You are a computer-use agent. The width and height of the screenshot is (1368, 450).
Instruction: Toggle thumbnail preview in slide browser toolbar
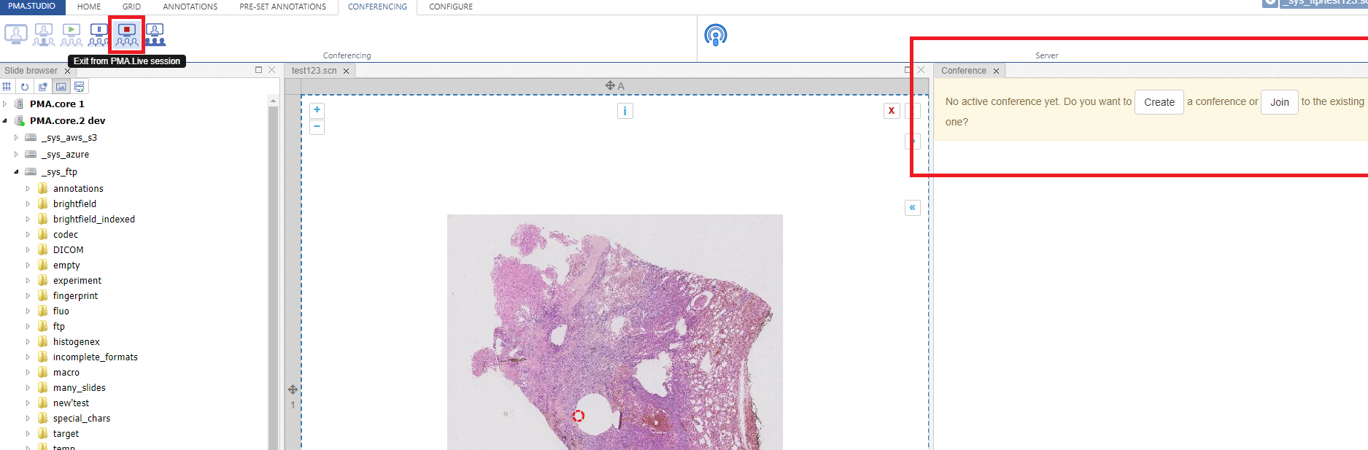[x=61, y=87]
